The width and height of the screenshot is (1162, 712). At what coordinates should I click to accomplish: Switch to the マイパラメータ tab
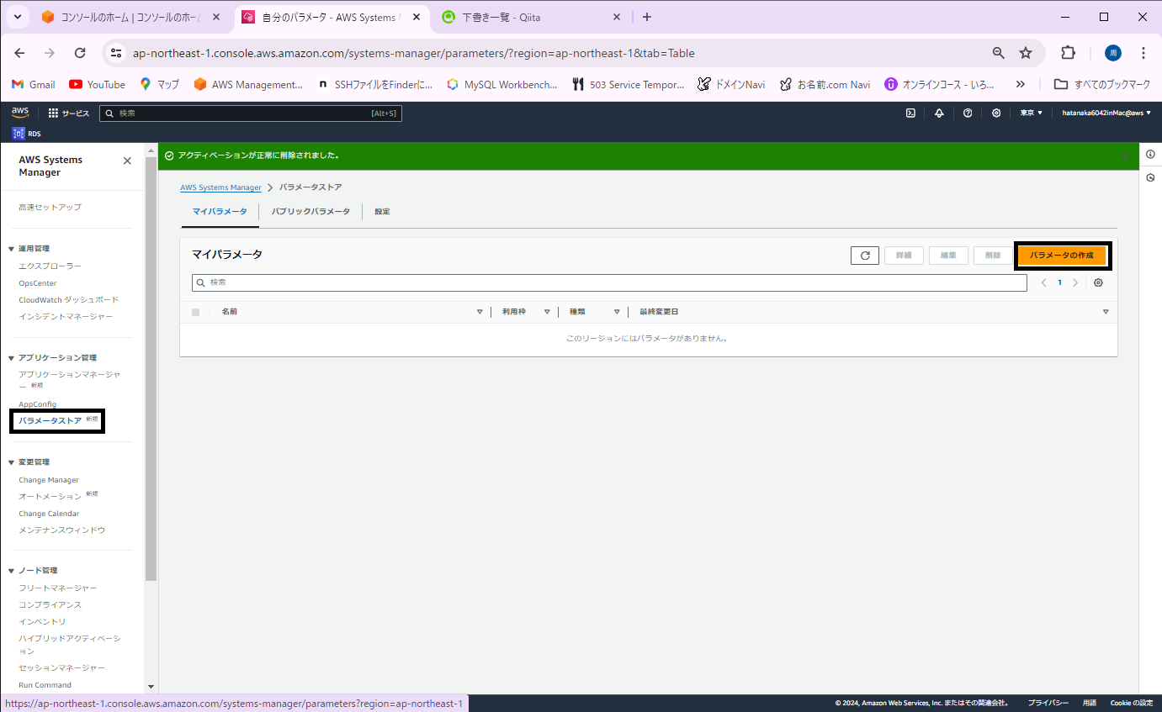click(220, 212)
